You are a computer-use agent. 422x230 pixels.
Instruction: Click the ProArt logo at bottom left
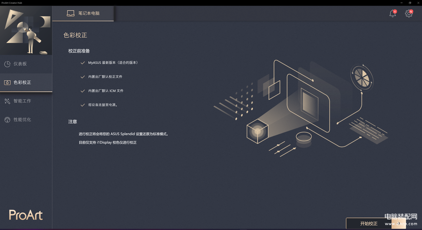point(26,215)
